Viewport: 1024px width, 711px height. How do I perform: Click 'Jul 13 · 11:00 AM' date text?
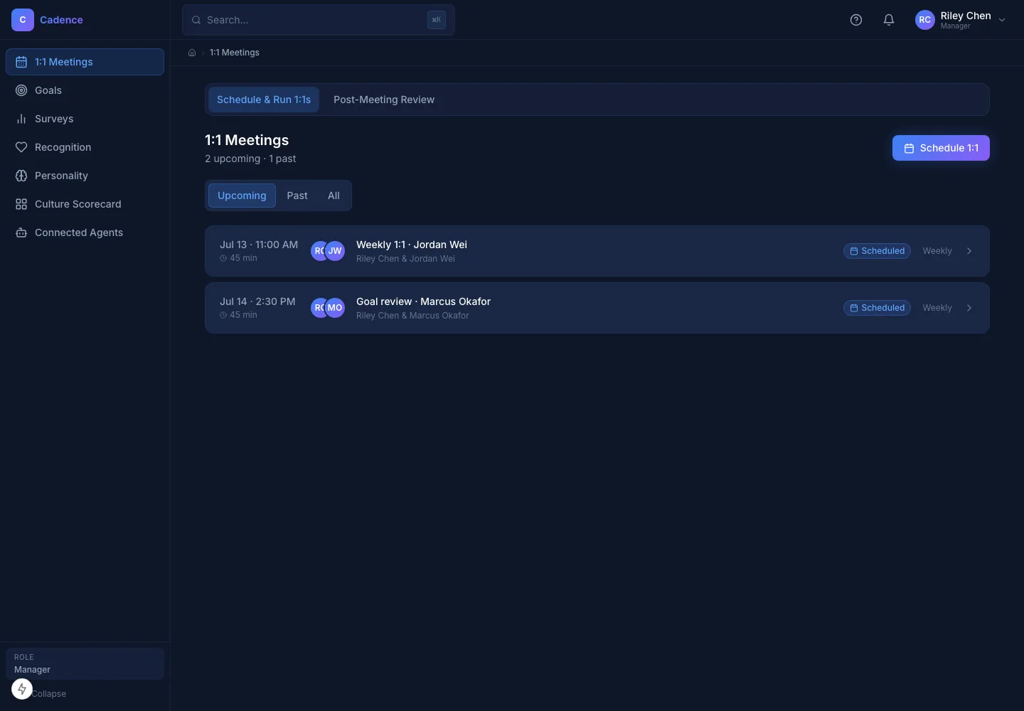point(259,245)
